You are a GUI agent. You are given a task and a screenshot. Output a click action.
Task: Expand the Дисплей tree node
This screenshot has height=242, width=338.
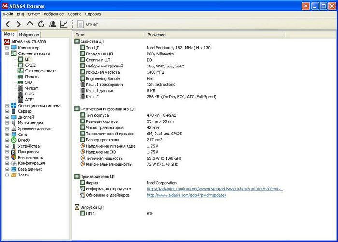click(x=7, y=117)
